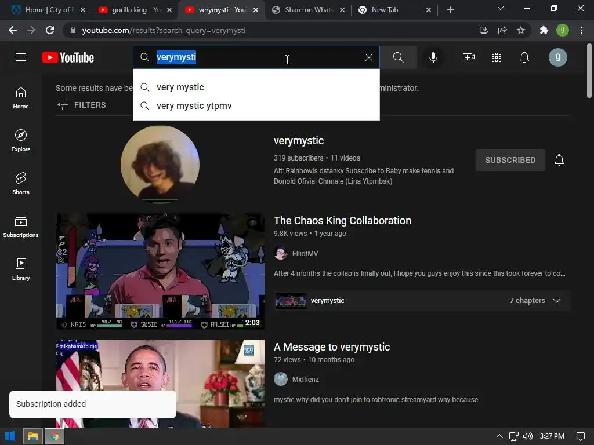Viewport: 594px width, 445px height.
Task: Open the Windows Start menu
Action: coord(10,436)
